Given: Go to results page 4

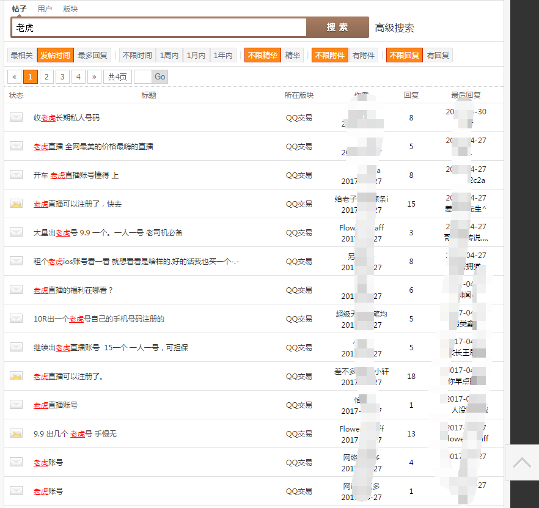Looking at the screenshot, I should (x=78, y=76).
